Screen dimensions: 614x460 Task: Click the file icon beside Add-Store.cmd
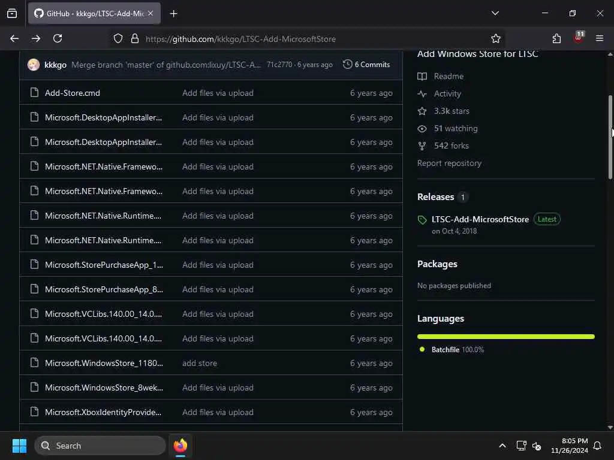click(34, 93)
